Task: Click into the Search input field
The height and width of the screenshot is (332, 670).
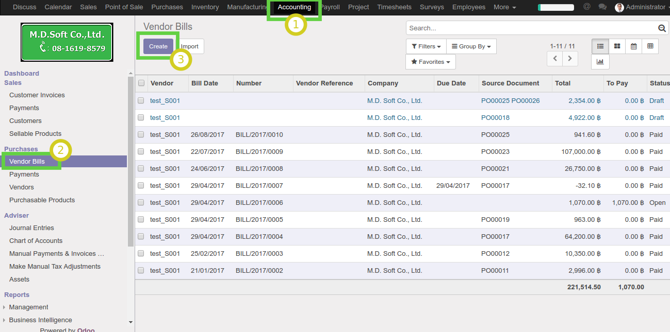Action: (531, 28)
